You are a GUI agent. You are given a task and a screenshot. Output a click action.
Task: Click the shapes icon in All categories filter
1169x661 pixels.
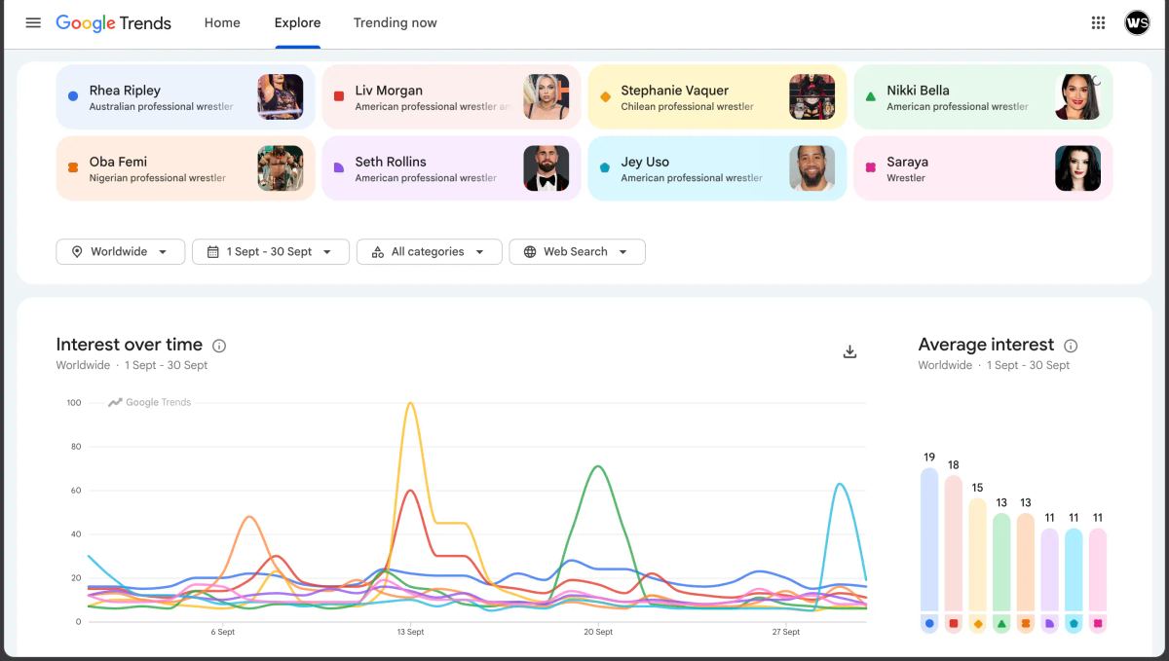click(x=377, y=251)
